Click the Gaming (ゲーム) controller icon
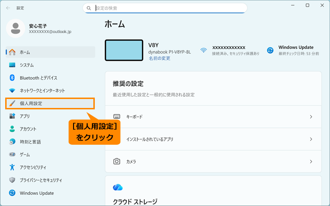The height and width of the screenshot is (206, 330). [12, 155]
